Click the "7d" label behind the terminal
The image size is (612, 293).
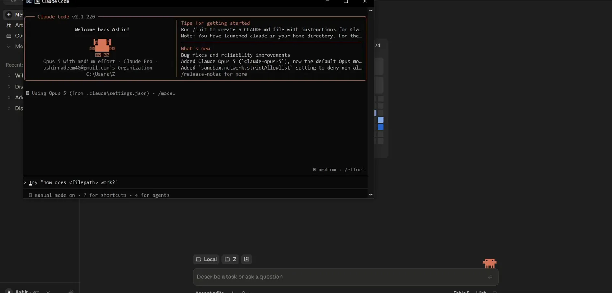pyautogui.click(x=378, y=46)
